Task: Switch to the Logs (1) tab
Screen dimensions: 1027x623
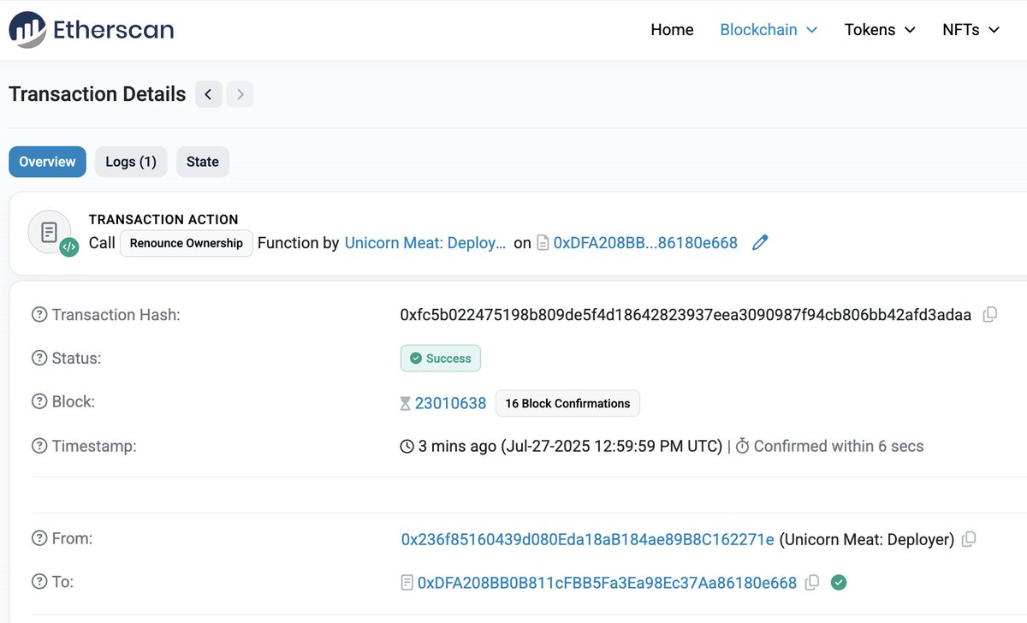Action: [131, 162]
